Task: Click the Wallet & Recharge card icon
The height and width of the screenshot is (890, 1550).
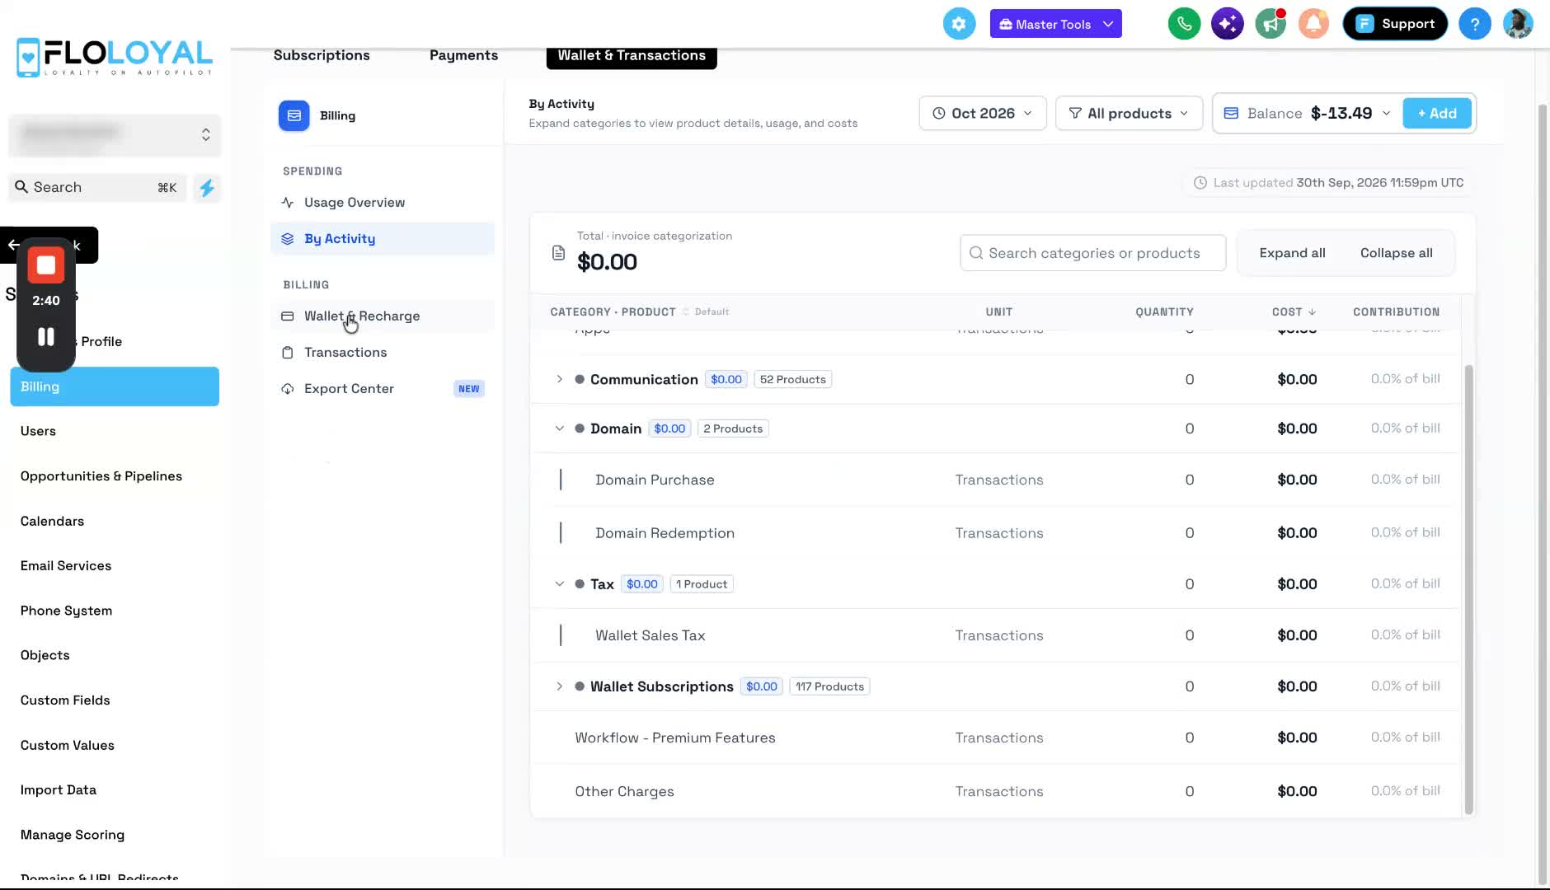Action: pyautogui.click(x=288, y=316)
